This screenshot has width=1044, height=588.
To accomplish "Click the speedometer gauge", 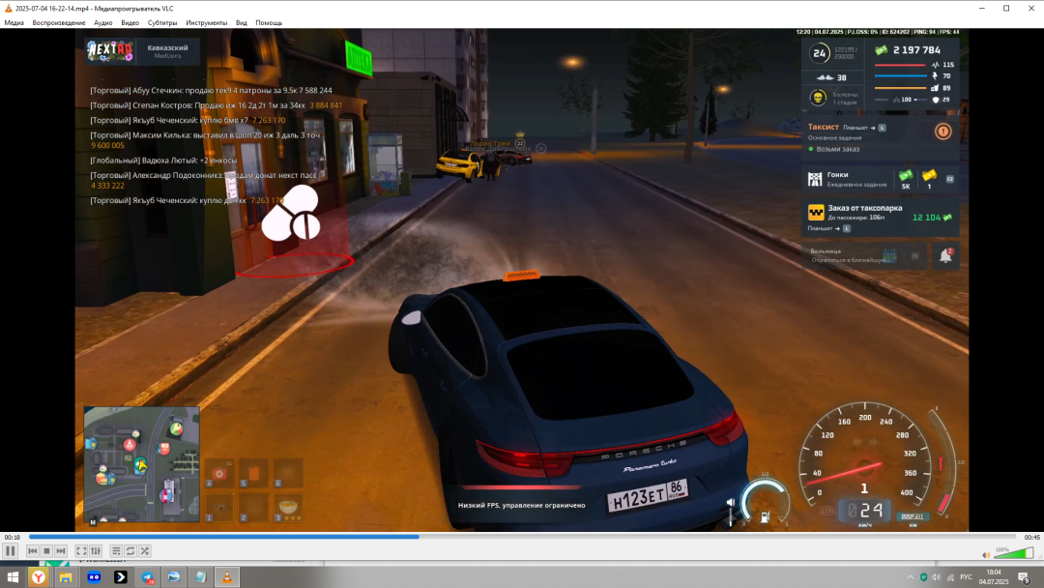I will click(865, 460).
